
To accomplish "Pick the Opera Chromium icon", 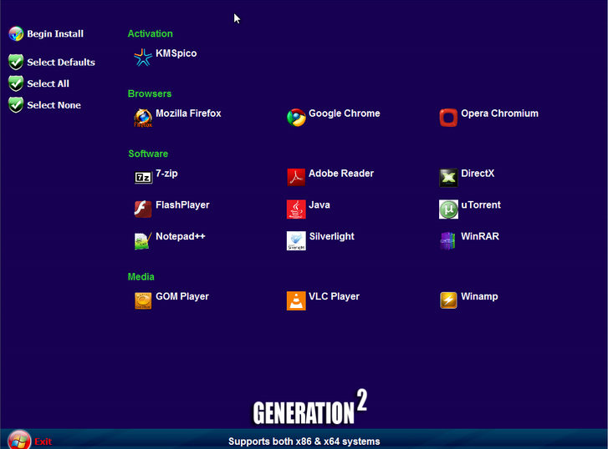I will (x=448, y=118).
